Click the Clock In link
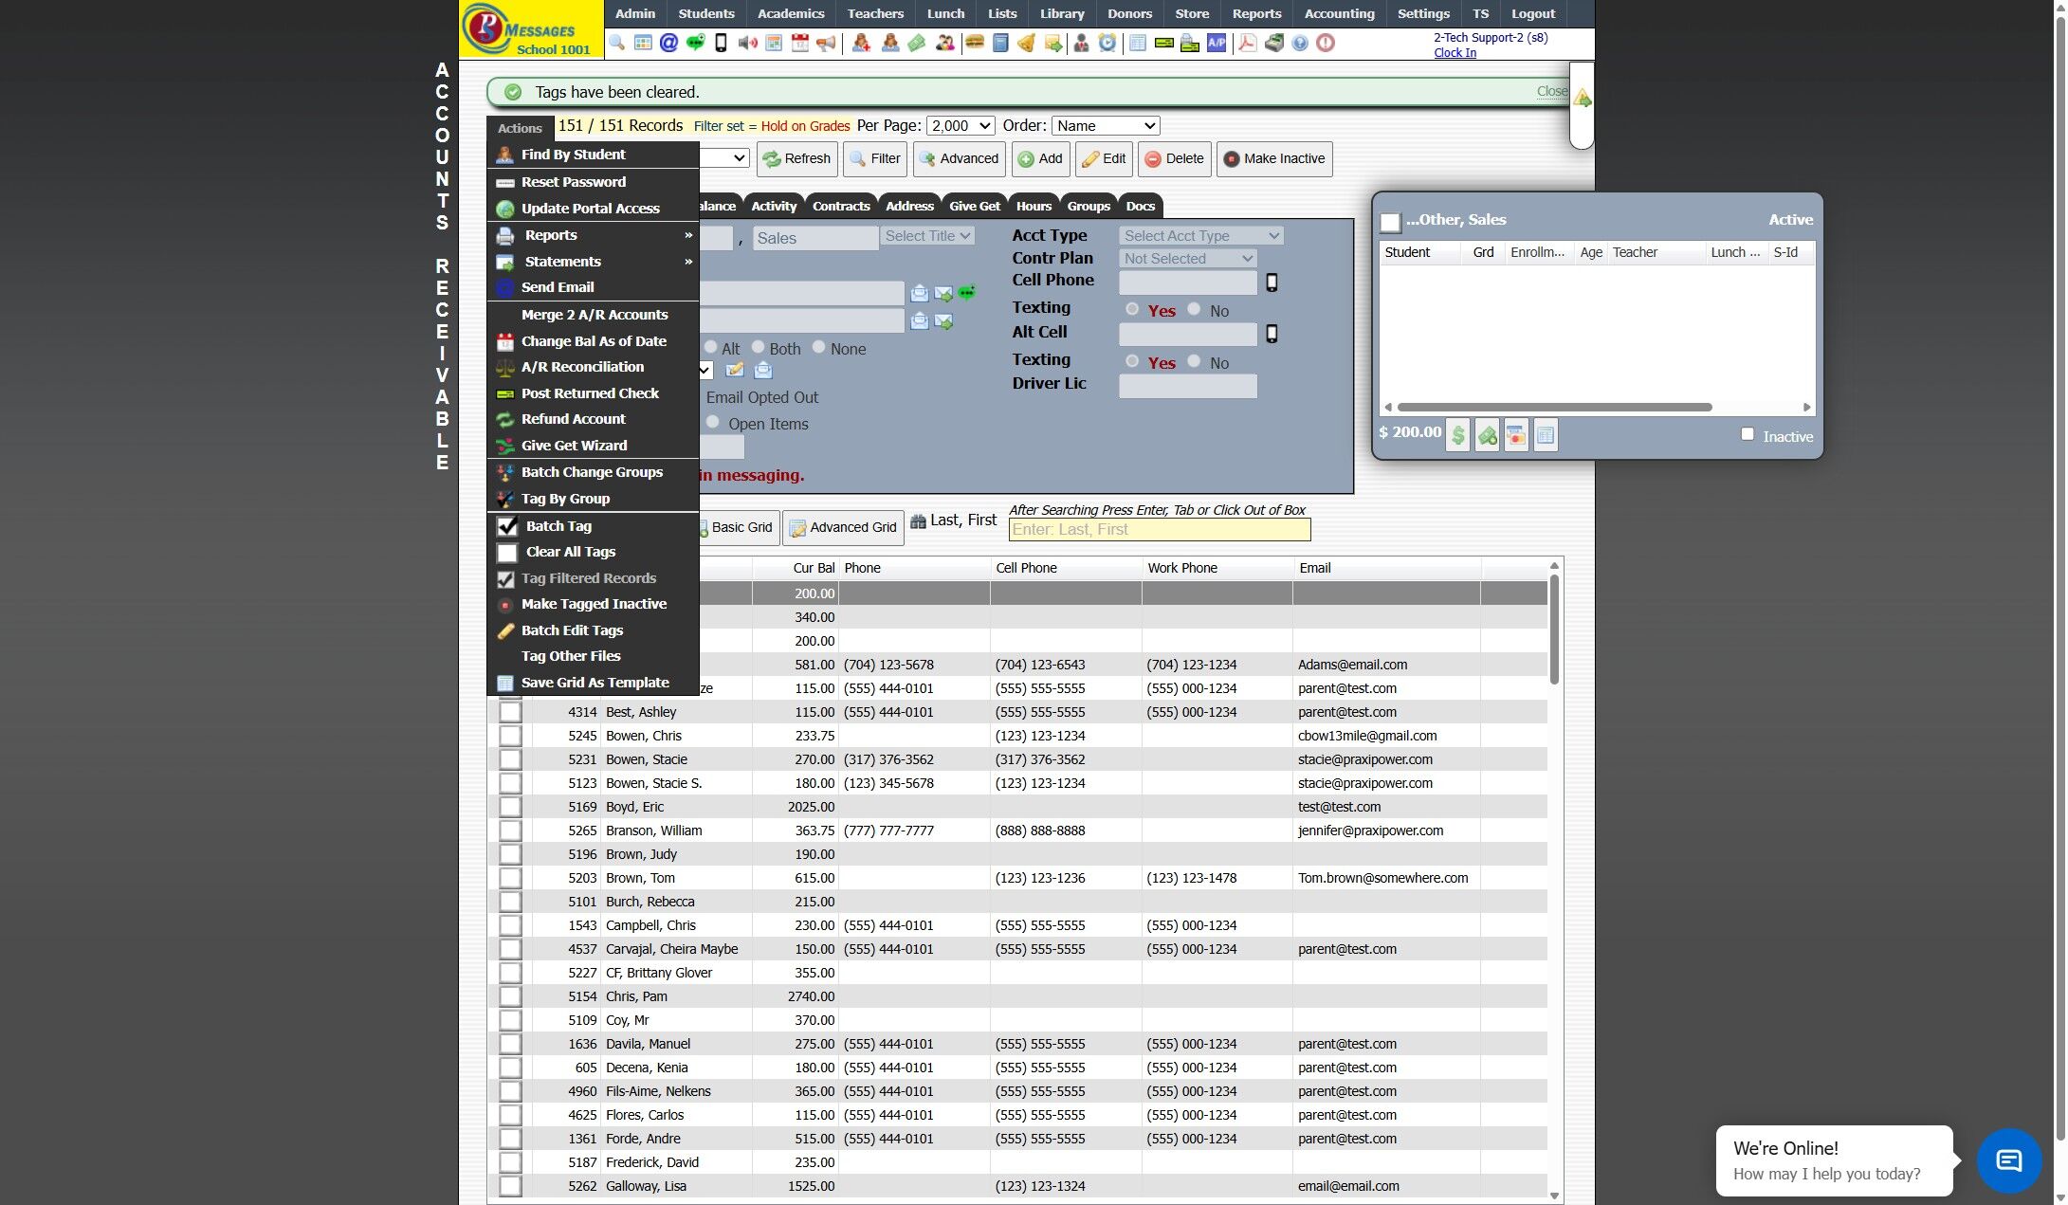 click(1454, 53)
